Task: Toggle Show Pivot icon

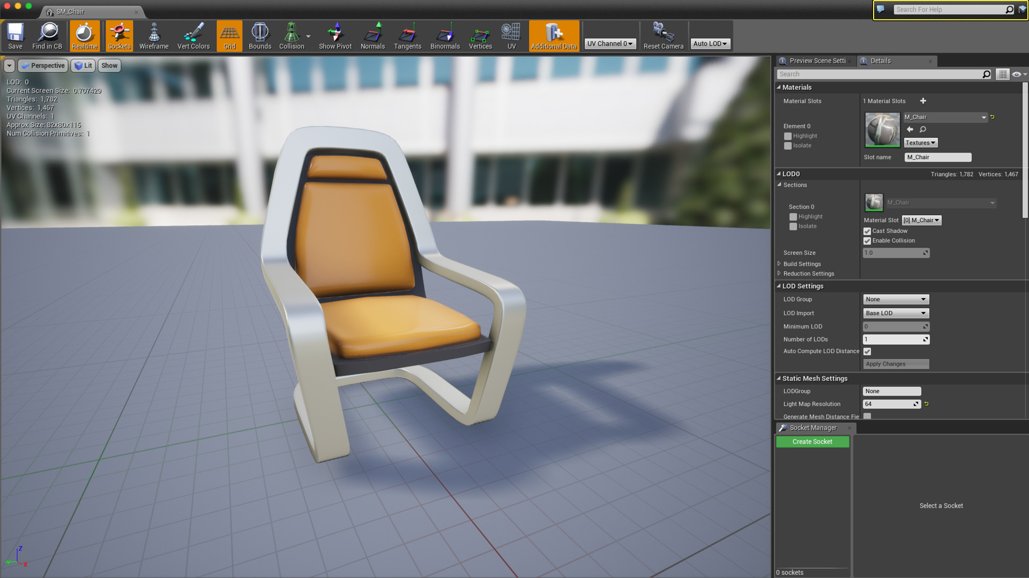Action: click(x=335, y=36)
